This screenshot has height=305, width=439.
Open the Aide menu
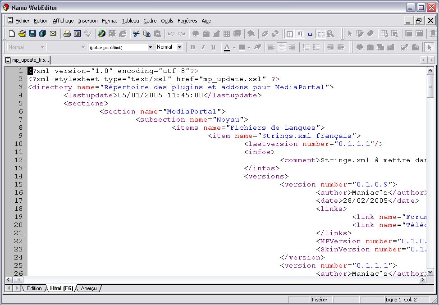206,21
